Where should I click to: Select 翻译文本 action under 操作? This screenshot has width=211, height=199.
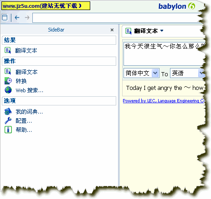click(26, 72)
